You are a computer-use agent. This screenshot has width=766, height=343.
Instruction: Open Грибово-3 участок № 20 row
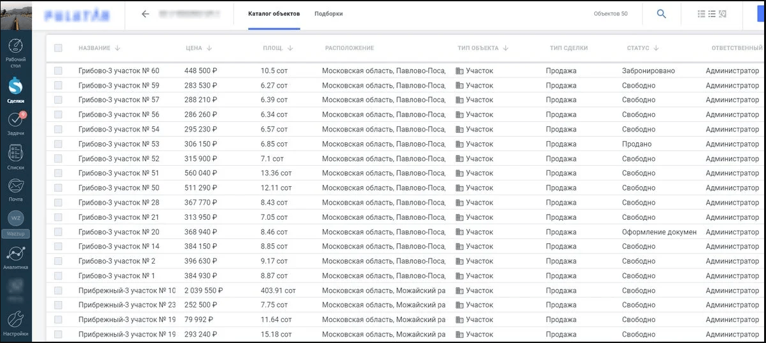(119, 232)
